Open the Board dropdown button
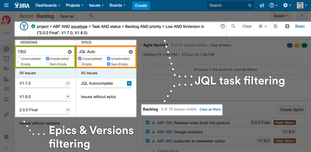 [281, 16]
